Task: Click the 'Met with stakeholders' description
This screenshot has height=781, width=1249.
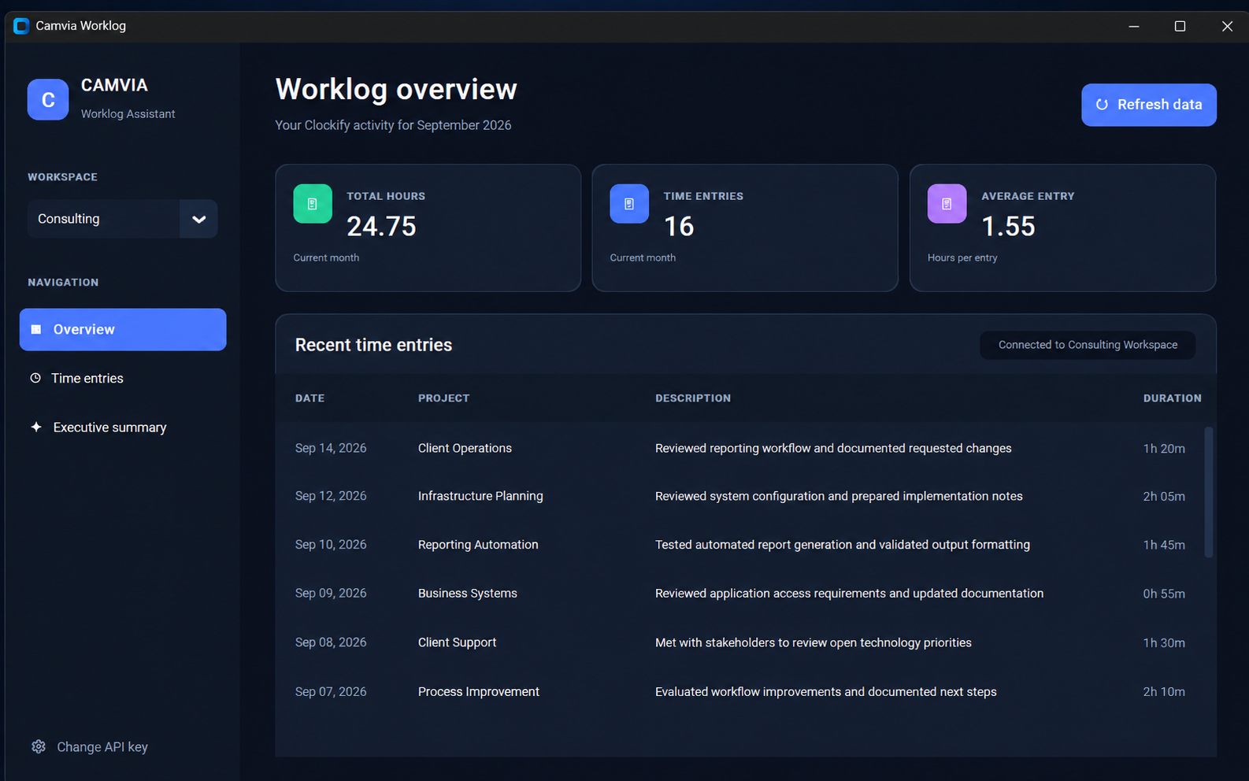Action: click(x=814, y=642)
